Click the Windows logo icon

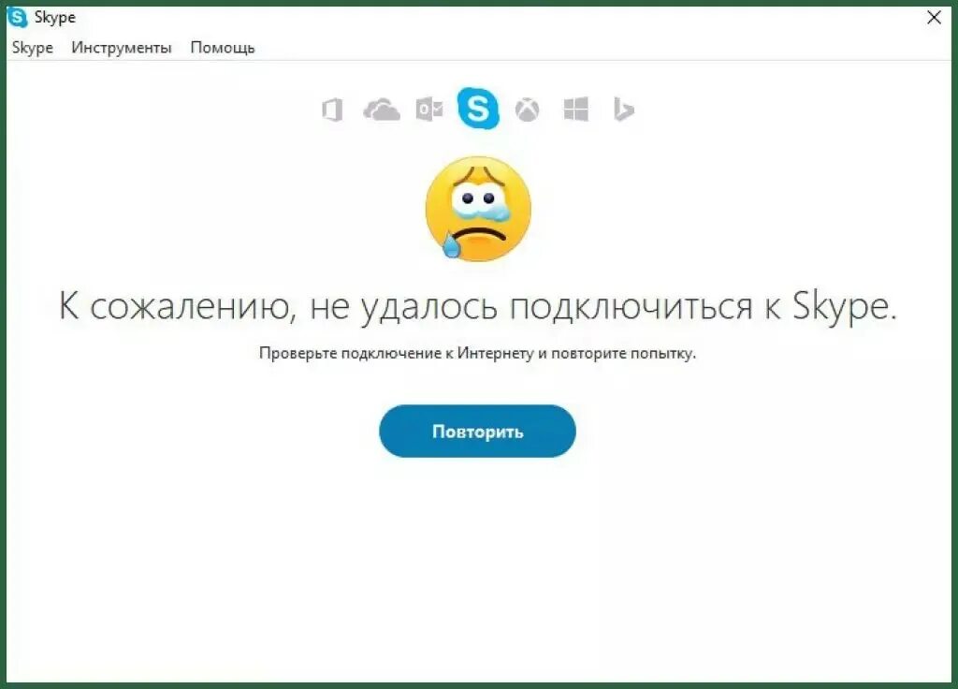tap(575, 110)
